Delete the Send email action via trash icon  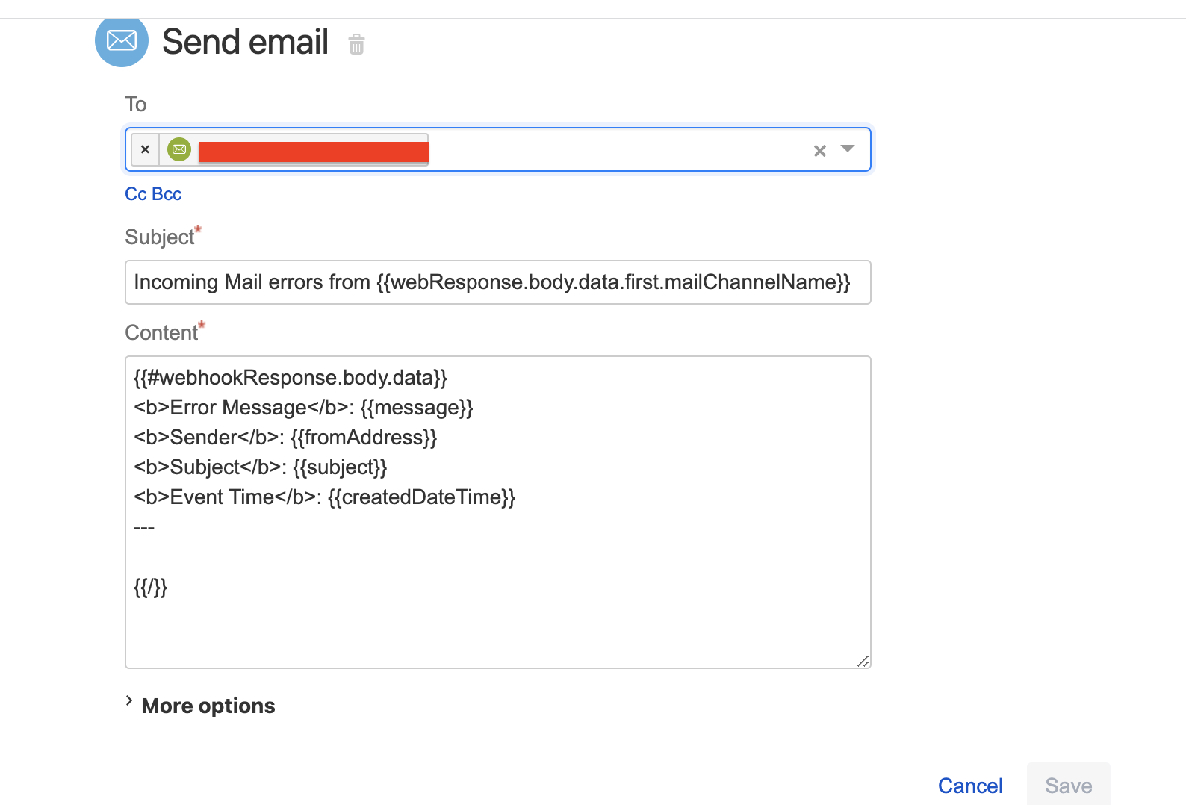[x=356, y=44]
